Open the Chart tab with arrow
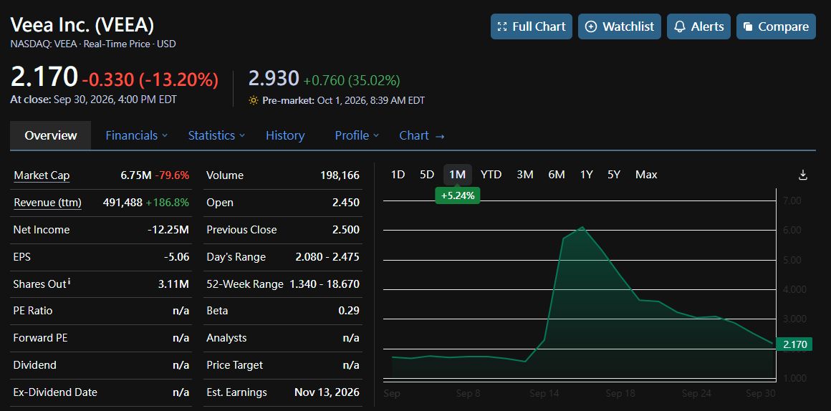This screenshot has height=411, width=831. [422, 135]
